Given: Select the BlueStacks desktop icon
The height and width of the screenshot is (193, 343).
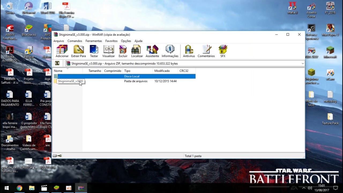Looking at the screenshot, I should (x=29, y=30).
